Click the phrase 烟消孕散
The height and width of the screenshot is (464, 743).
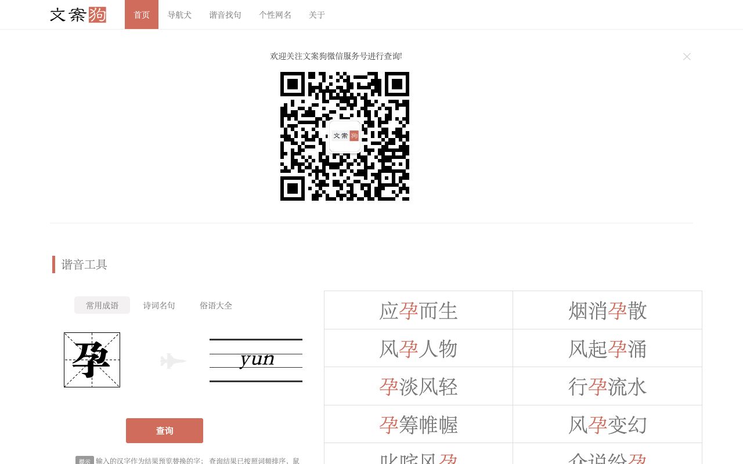pyautogui.click(x=607, y=310)
